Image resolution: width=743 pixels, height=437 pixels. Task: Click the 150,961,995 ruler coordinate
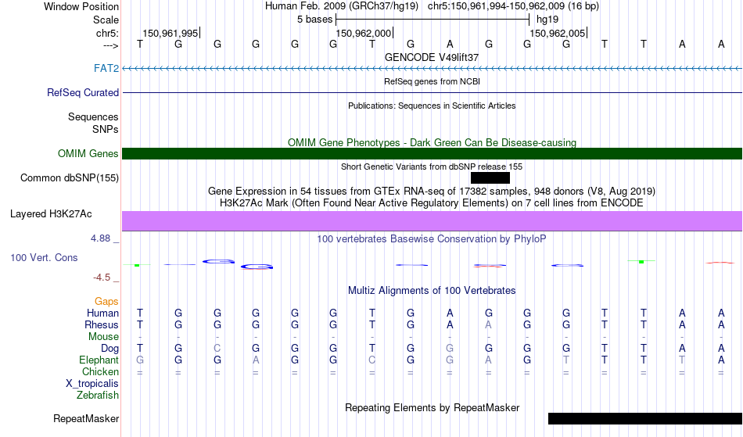[x=170, y=33]
